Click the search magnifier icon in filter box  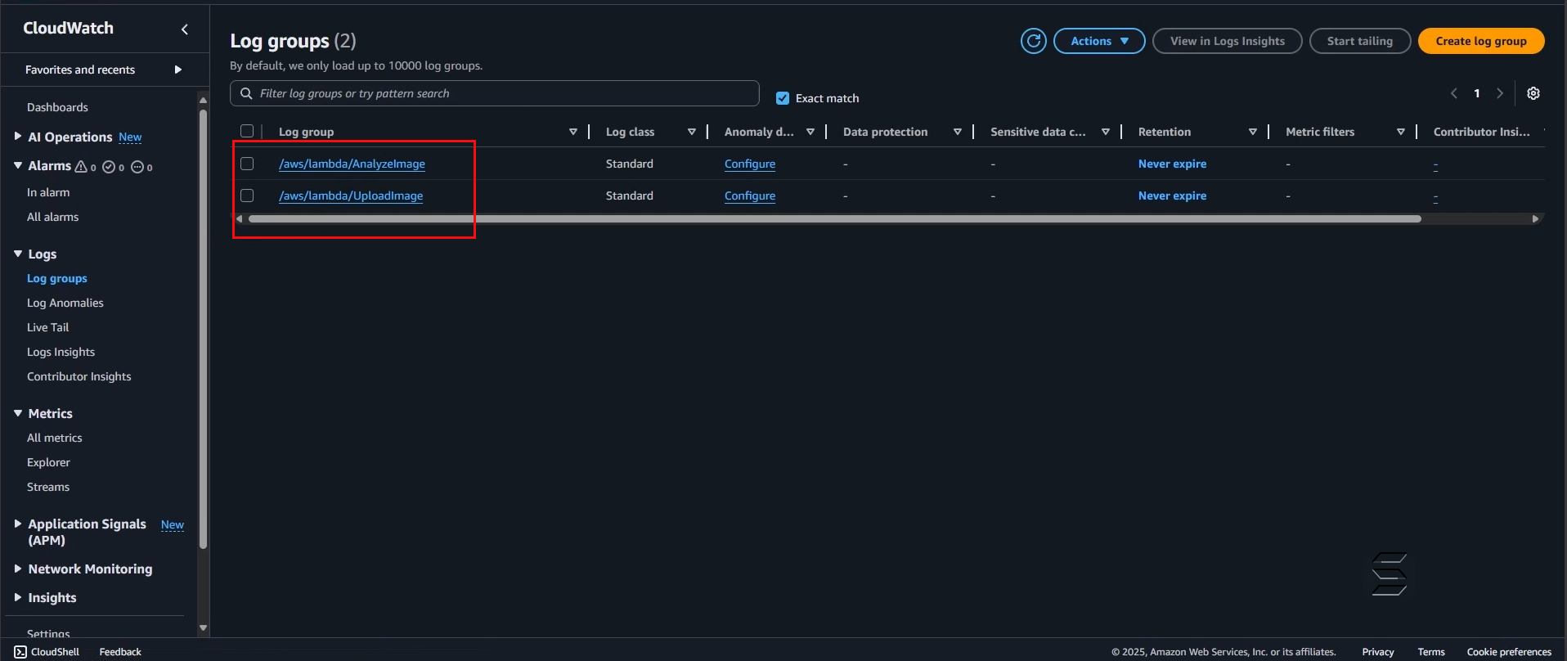click(246, 93)
